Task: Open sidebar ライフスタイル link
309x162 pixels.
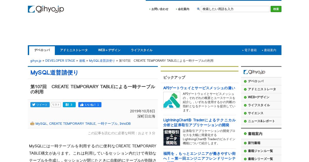Action: click(x=259, y=105)
